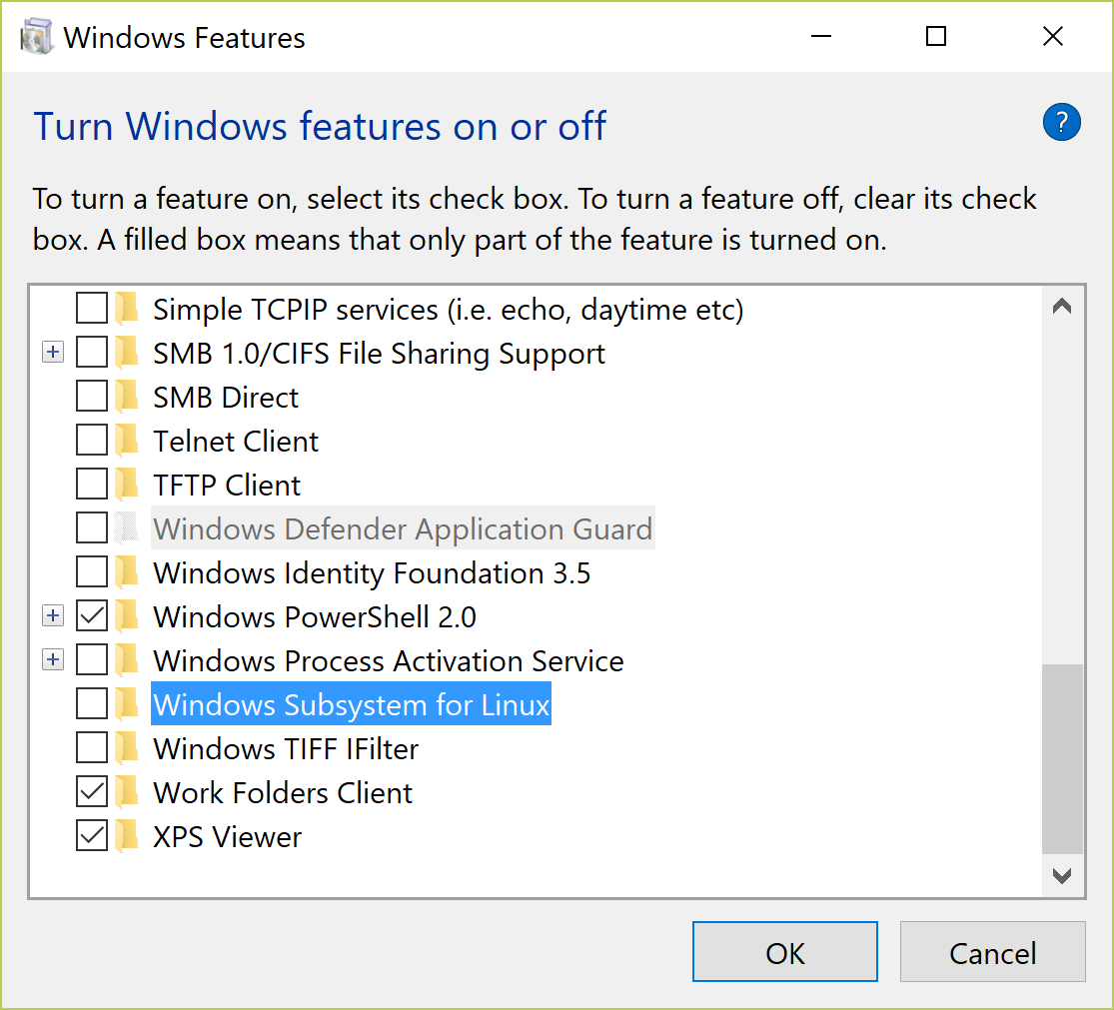Select the Telnet Client row label
The width and height of the screenshot is (1114, 1010).
[x=236, y=442]
